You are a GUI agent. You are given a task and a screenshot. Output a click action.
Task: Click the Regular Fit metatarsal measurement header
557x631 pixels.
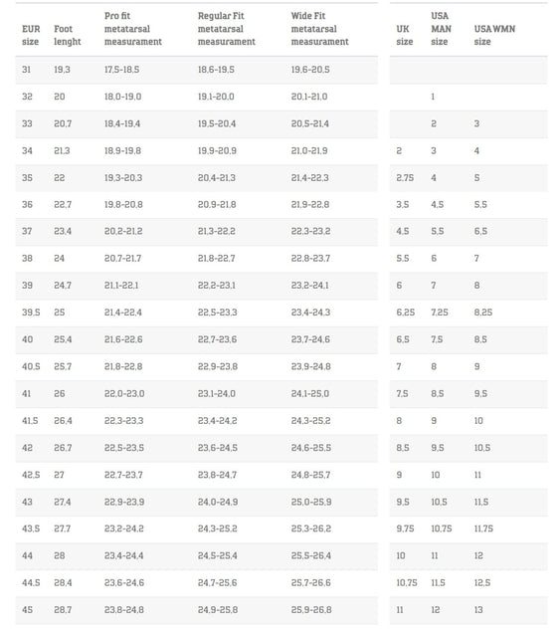coord(227,29)
